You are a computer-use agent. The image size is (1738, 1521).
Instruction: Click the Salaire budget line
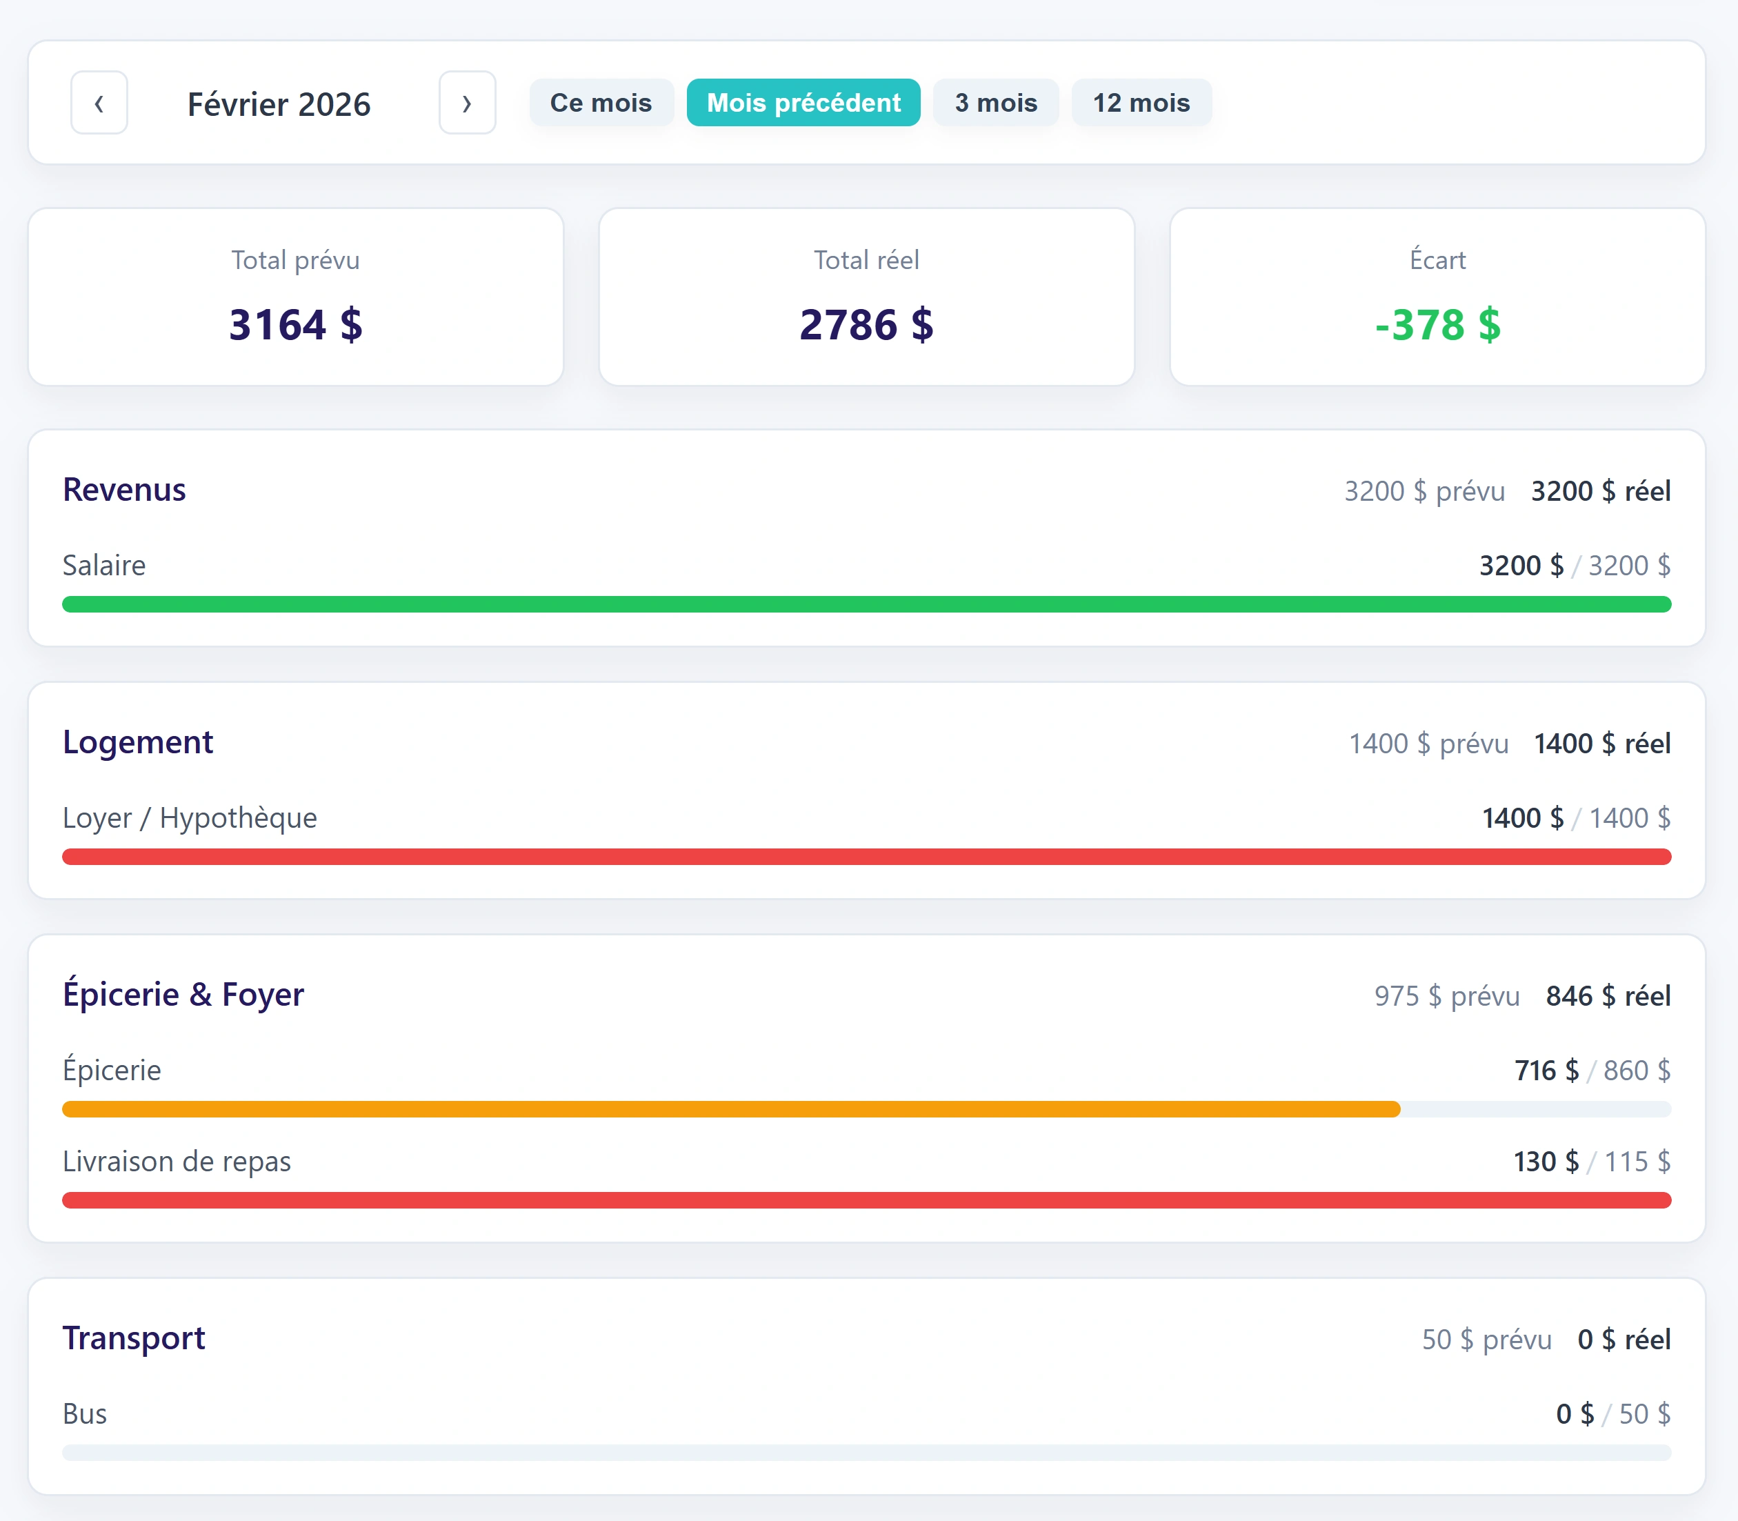(x=103, y=564)
